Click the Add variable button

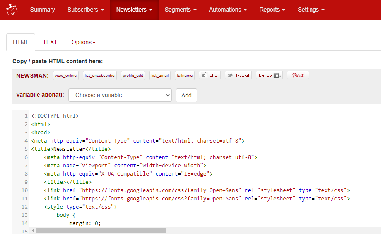point(186,95)
